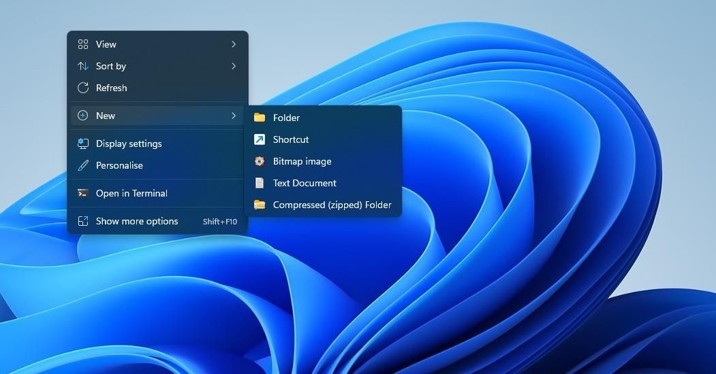
Task: Click the Sort by arrows icon
Action: (x=82, y=66)
